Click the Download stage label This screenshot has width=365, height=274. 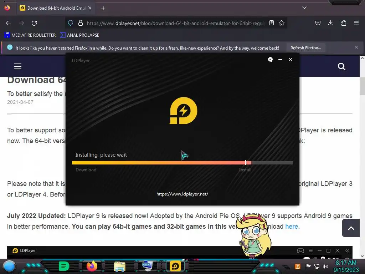86,169
